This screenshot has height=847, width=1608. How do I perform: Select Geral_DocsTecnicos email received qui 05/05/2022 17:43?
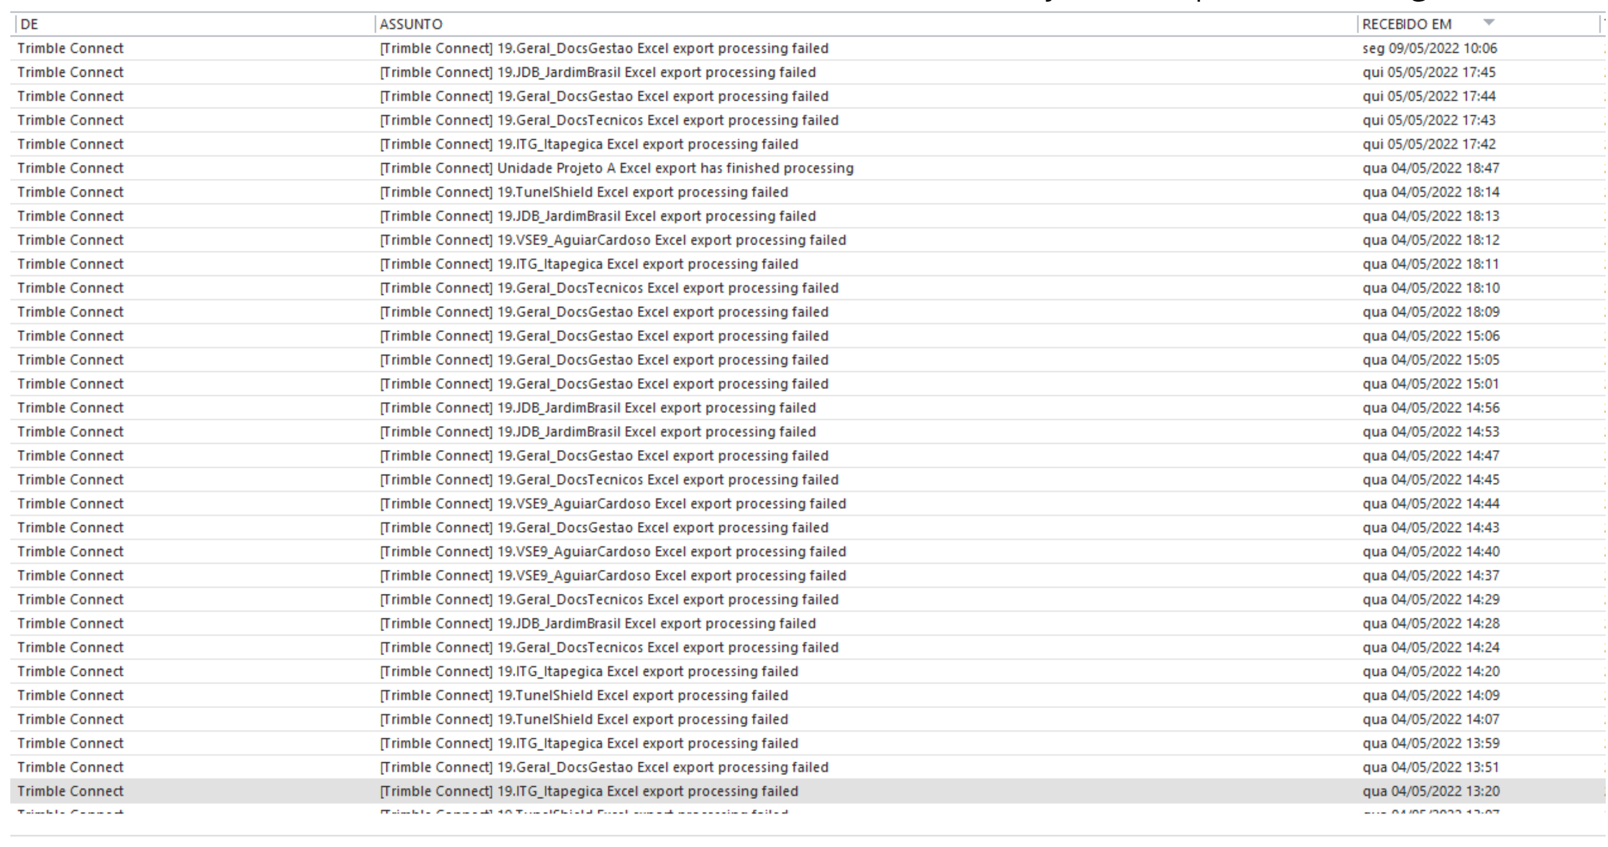pyautogui.click(x=807, y=121)
